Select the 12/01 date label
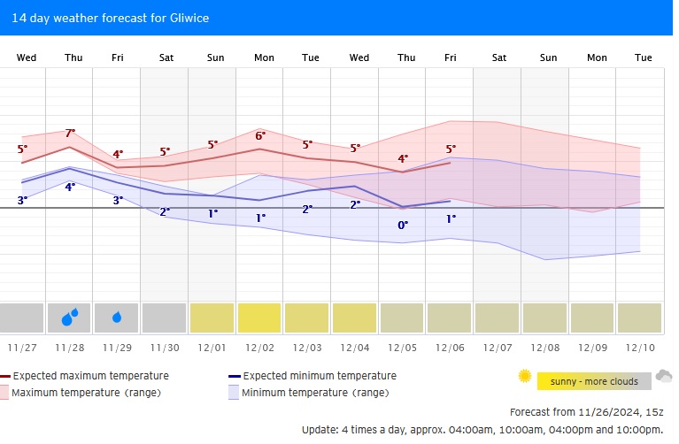The height and width of the screenshot is (444, 679). pyautogui.click(x=212, y=349)
